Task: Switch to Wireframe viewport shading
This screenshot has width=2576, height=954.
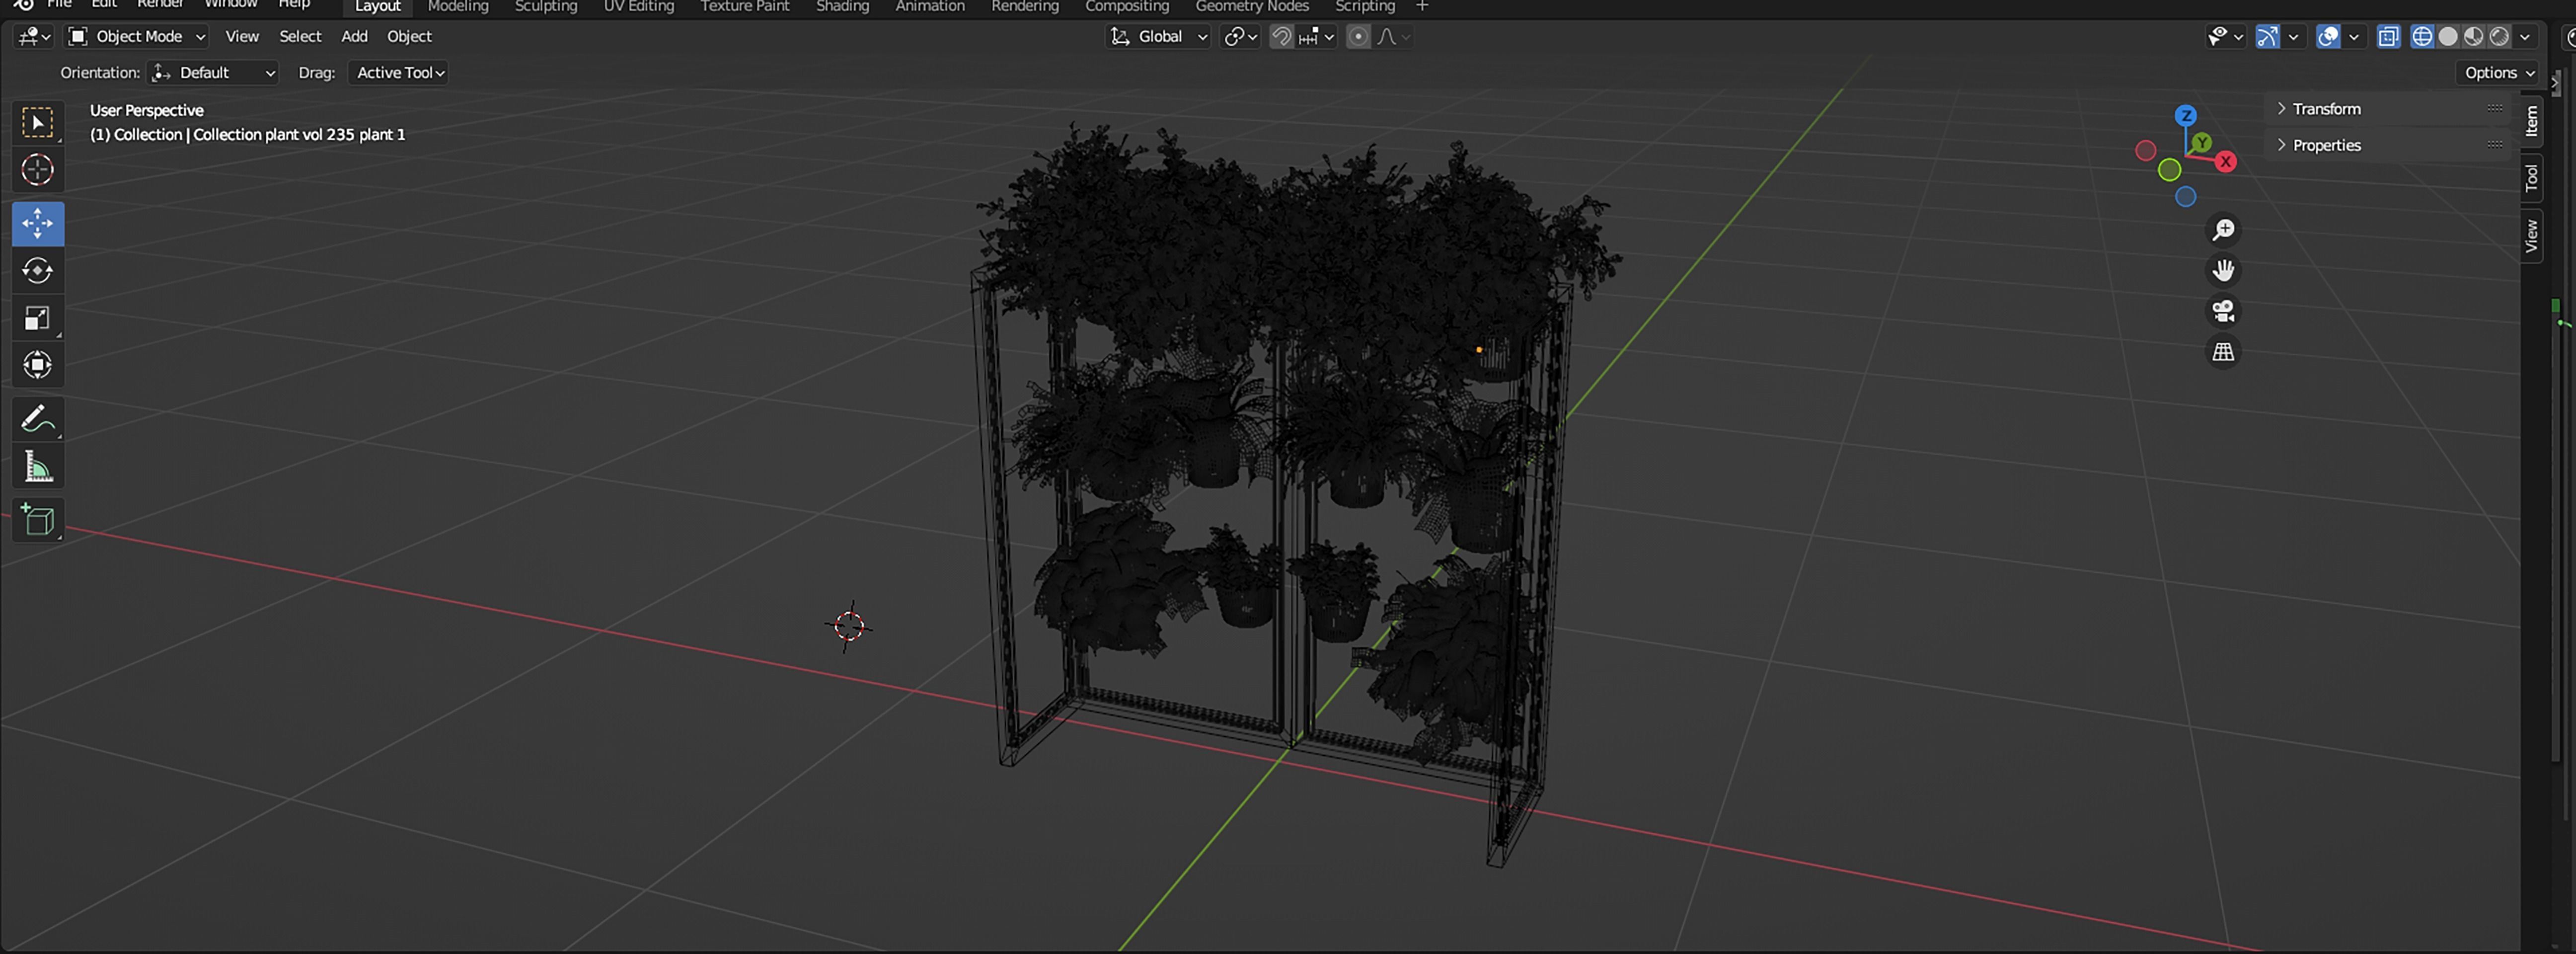Action: [x=2422, y=37]
